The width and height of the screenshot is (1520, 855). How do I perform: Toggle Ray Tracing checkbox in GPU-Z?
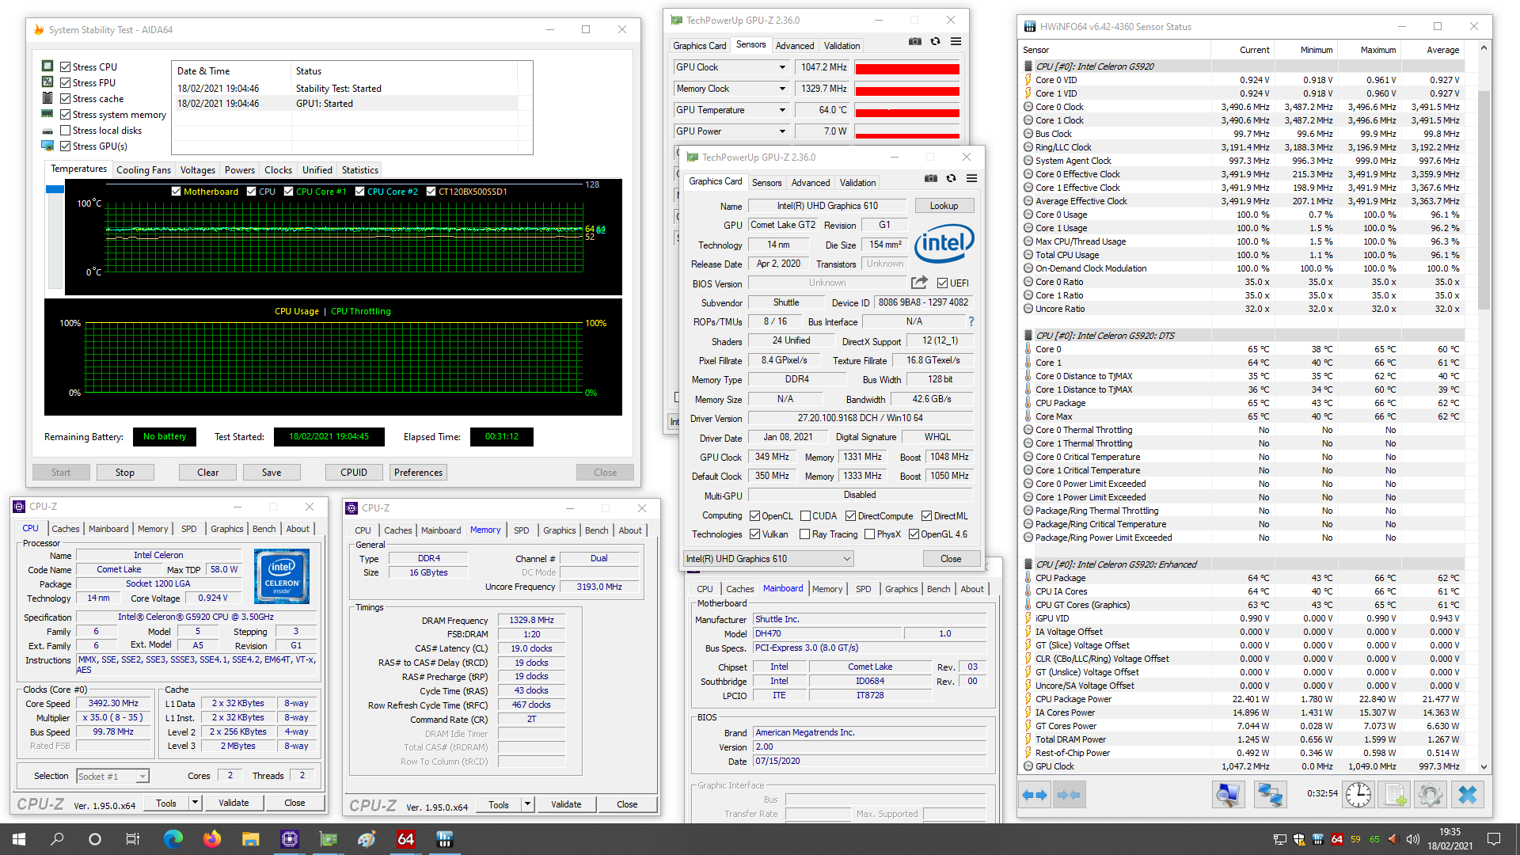804,534
